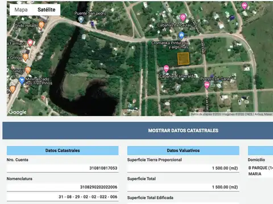
Task: Click the Nro. Cuenta value field
Action: point(63,168)
